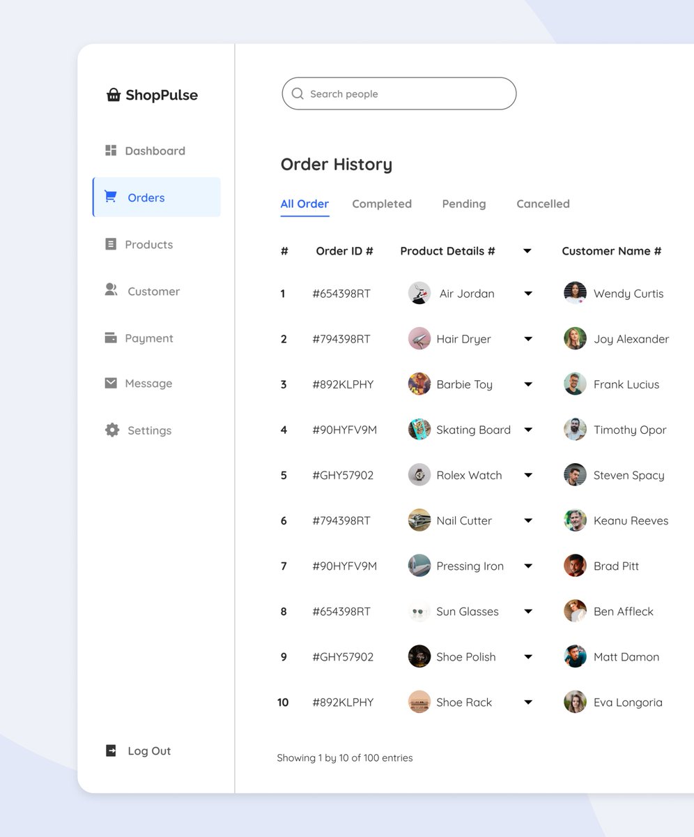Click Eva Longoria's avatar
This screenshot has height=837, width=694.
click(x=575, y=702)
